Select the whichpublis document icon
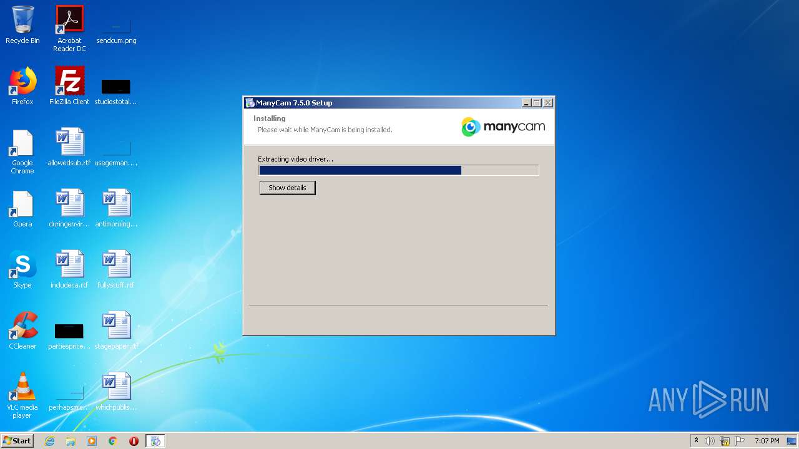The image size is (799, 449). (x=116, y=392)
